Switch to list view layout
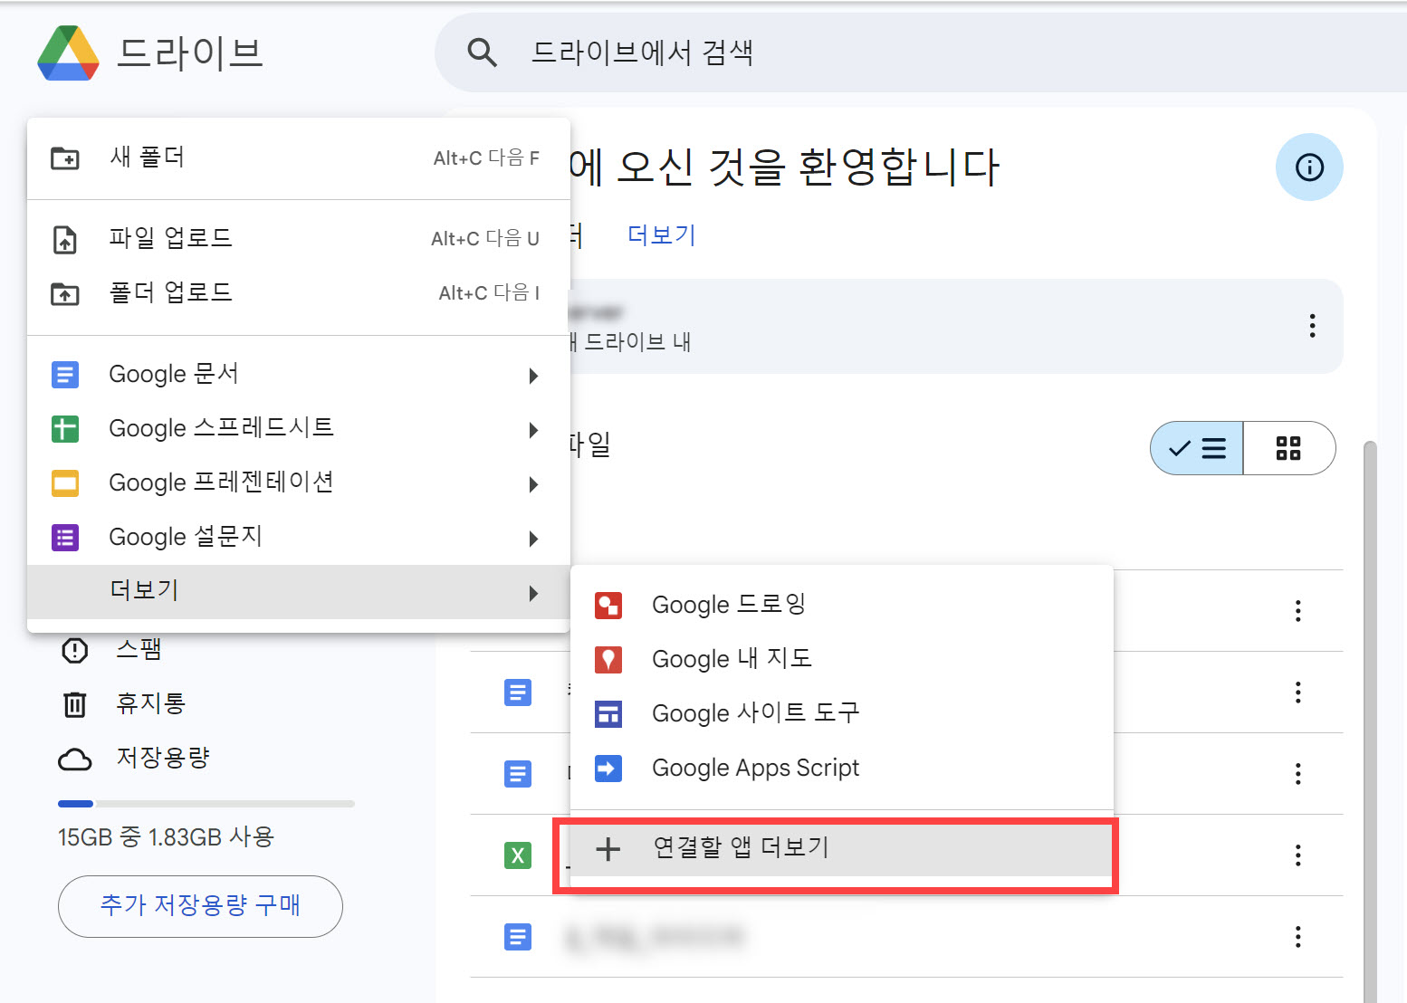 pos(1197,448)
